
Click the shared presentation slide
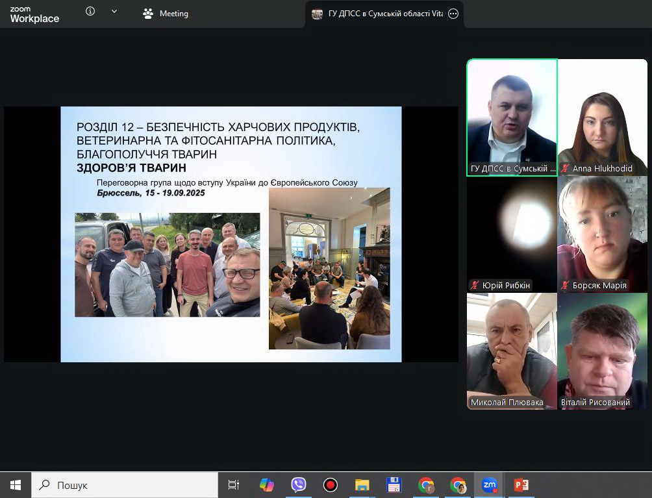[x=231, y=234]
